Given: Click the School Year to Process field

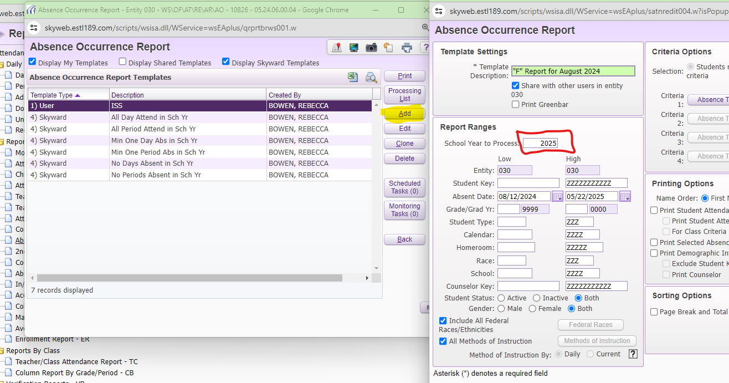Looking at the screenshot, I should click(x=541, y=144).
